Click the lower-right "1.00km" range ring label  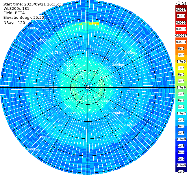[x=106, y=101]
